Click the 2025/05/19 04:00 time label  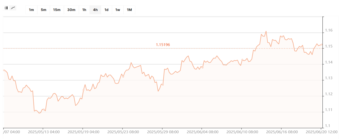point(83,132)
